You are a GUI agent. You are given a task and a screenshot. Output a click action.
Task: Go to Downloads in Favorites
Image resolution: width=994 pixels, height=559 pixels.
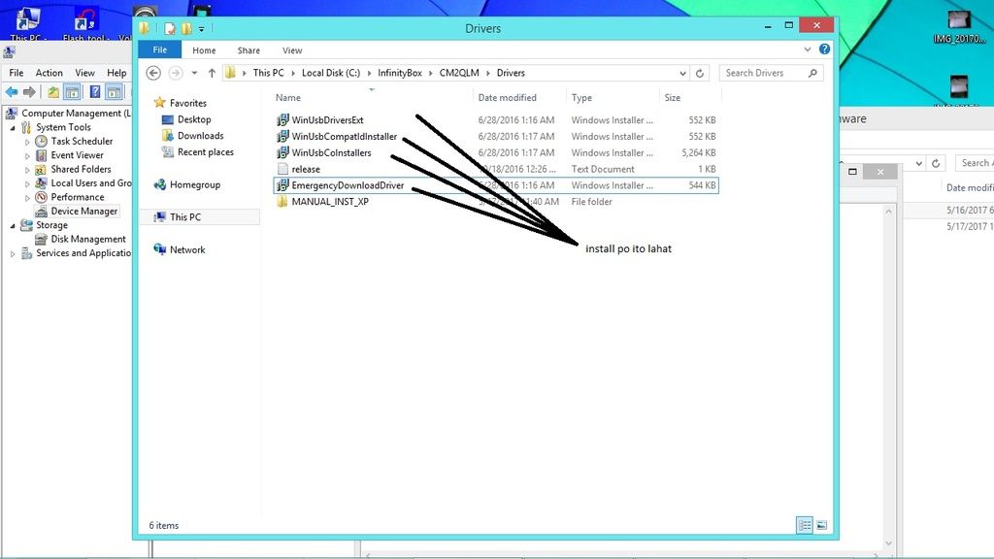tap(200, 136)
